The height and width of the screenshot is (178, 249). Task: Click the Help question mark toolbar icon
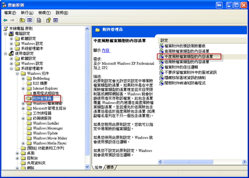(48, 20)
